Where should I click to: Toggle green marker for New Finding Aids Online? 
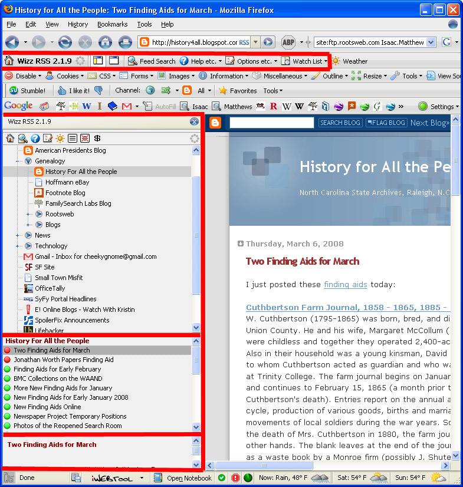(8, 407)
